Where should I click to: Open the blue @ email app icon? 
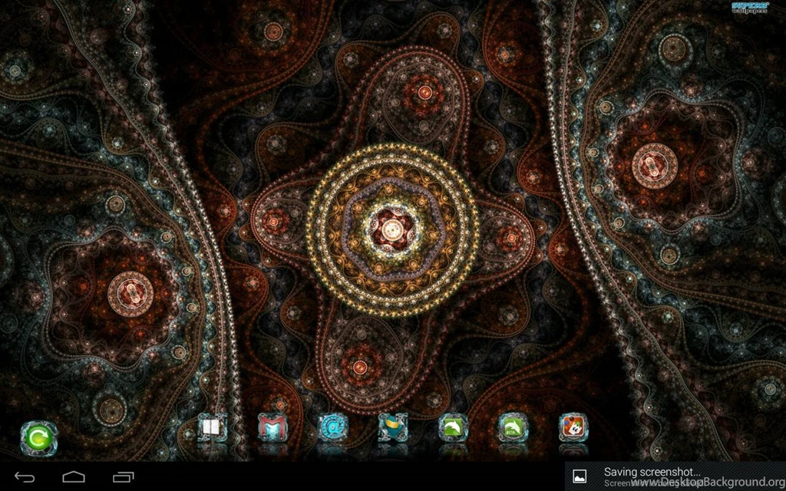[333, 427]
